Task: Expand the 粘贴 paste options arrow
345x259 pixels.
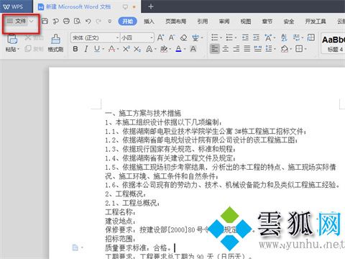Action: point(18,50)
